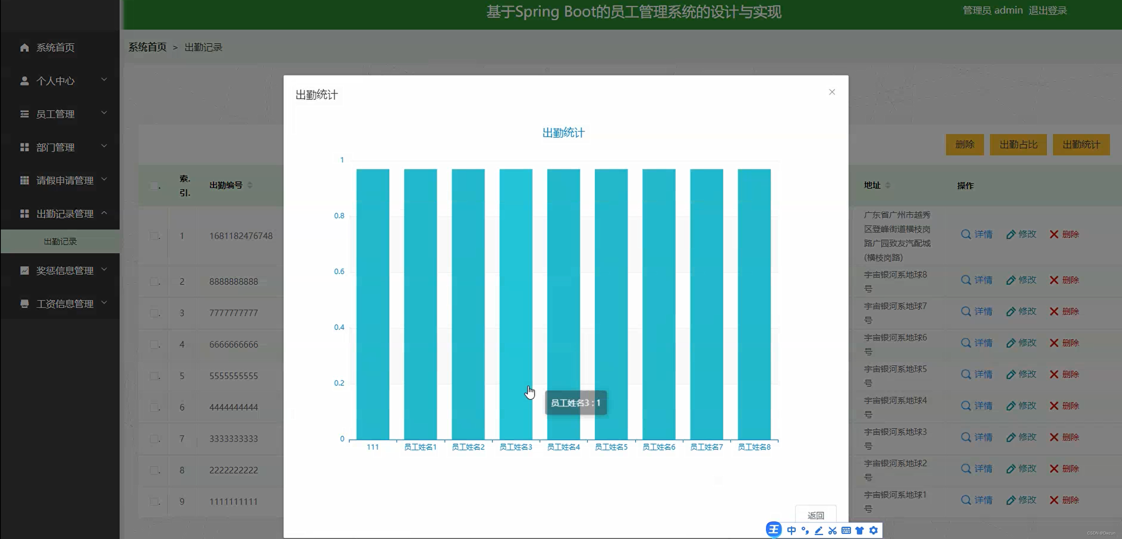Click the 退出登录 link

point(1048,10)
